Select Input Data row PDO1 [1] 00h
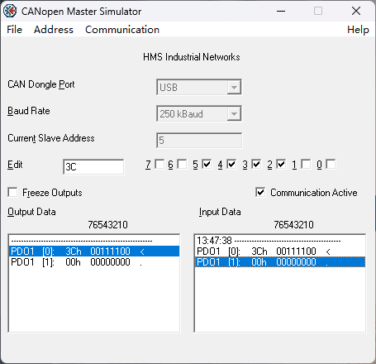 tap(280, 262)
